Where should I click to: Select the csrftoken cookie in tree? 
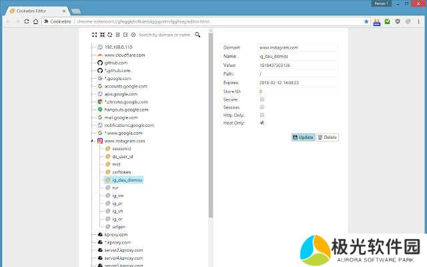point(121,172)
